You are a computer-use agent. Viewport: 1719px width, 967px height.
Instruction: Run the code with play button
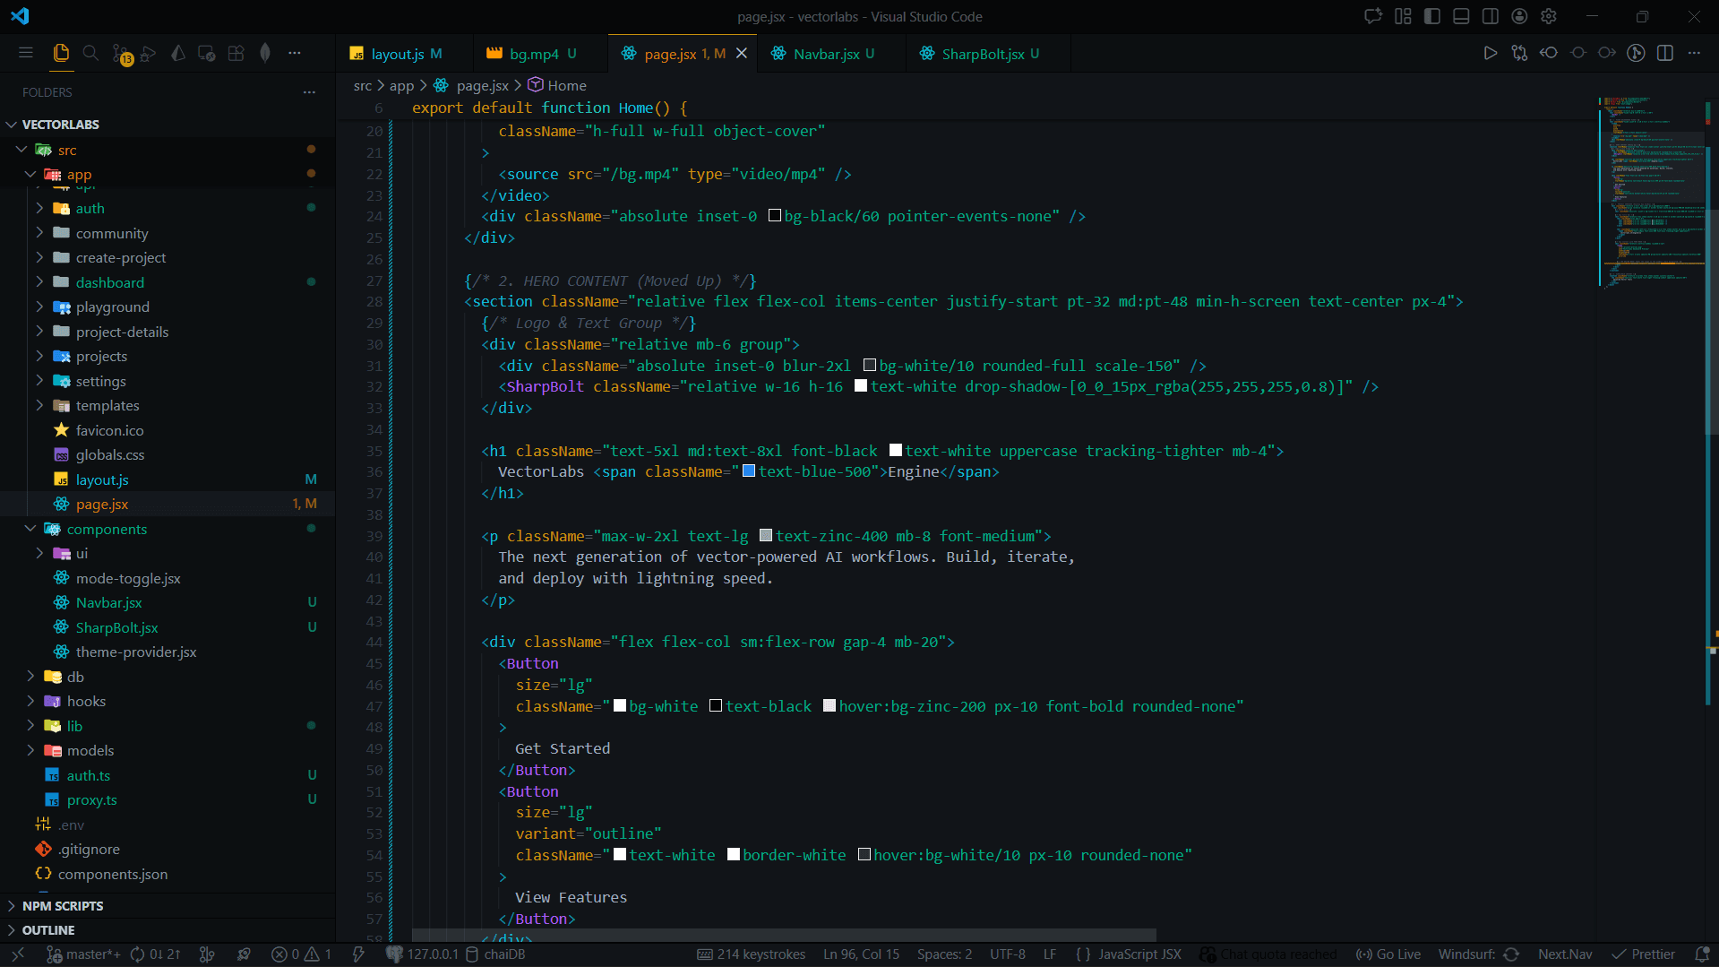[1491, 53]
